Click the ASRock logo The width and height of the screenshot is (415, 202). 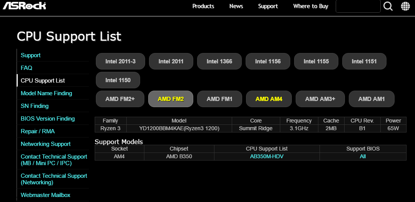pos(24,6)
